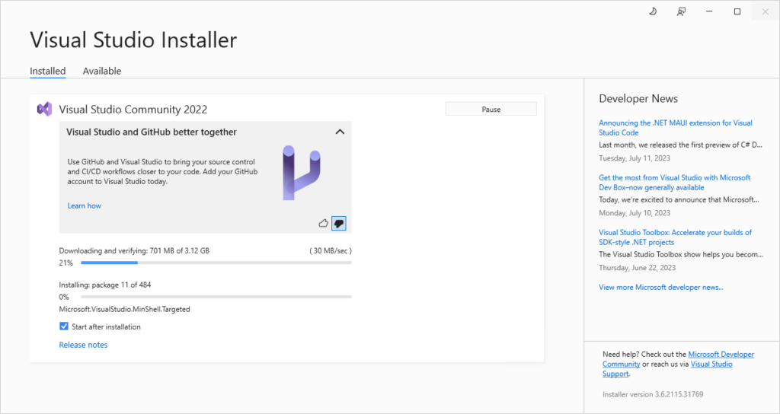Open Visual Studio Toolbox news article

pos(675,237)
